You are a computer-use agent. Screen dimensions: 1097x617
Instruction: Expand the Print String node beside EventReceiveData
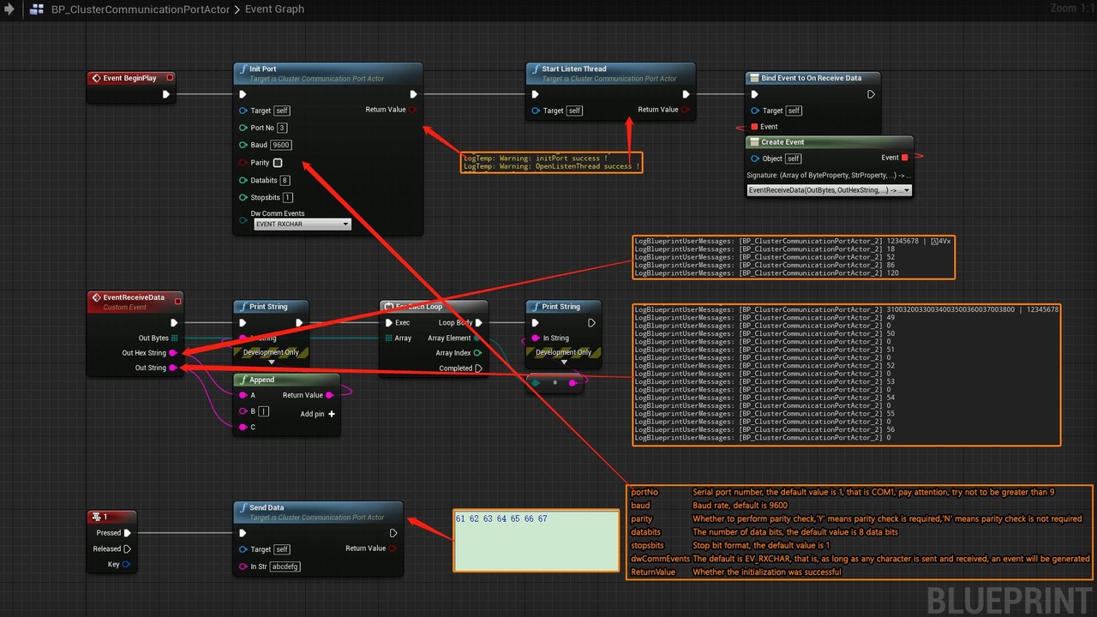(272, 362)
